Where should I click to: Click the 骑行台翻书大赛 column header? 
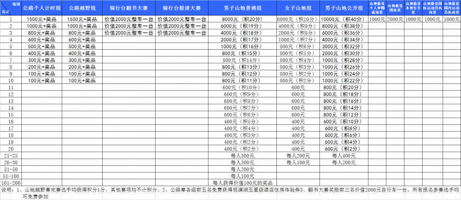pyautogui.click(x=129, y=8)
